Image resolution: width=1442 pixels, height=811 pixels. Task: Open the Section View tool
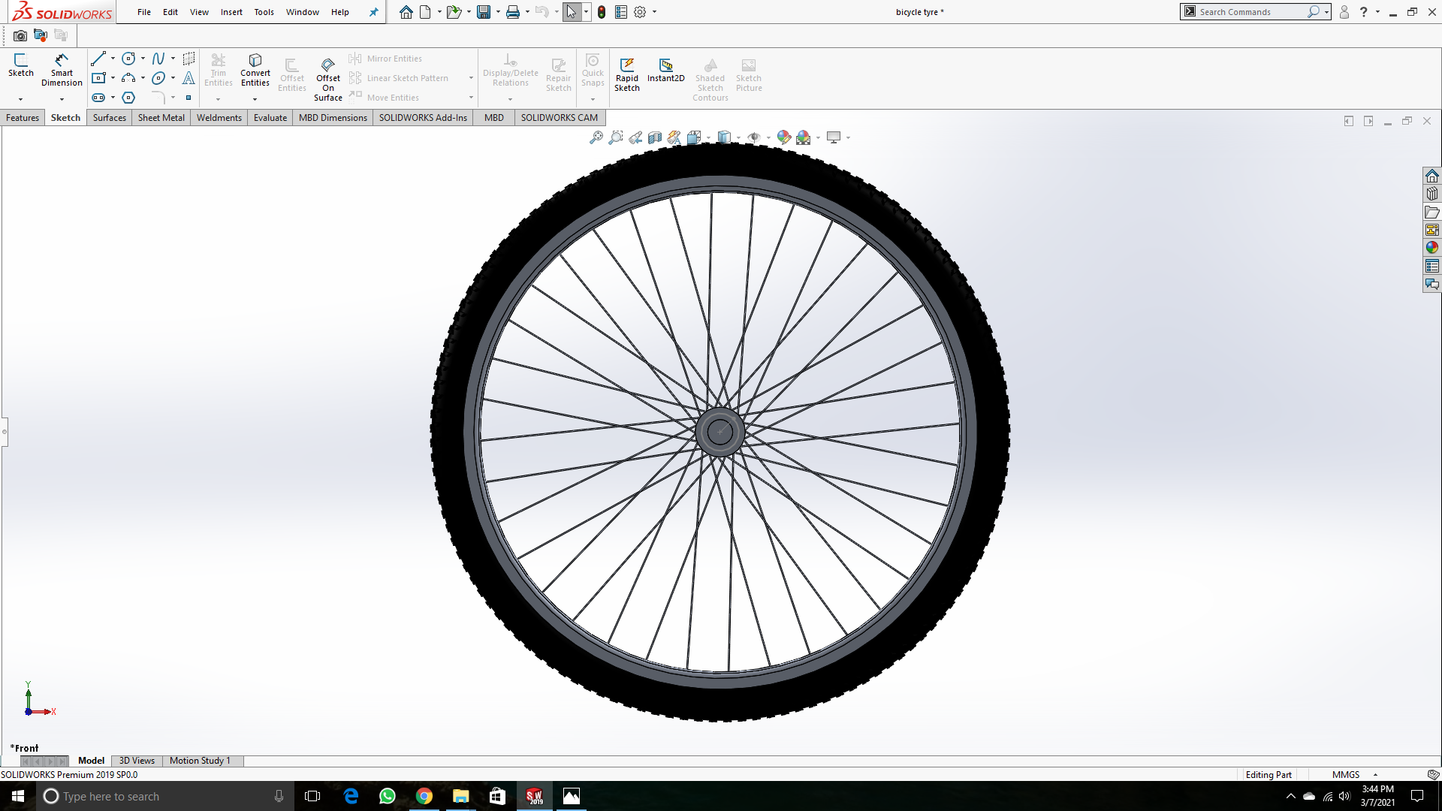point(655,137)
